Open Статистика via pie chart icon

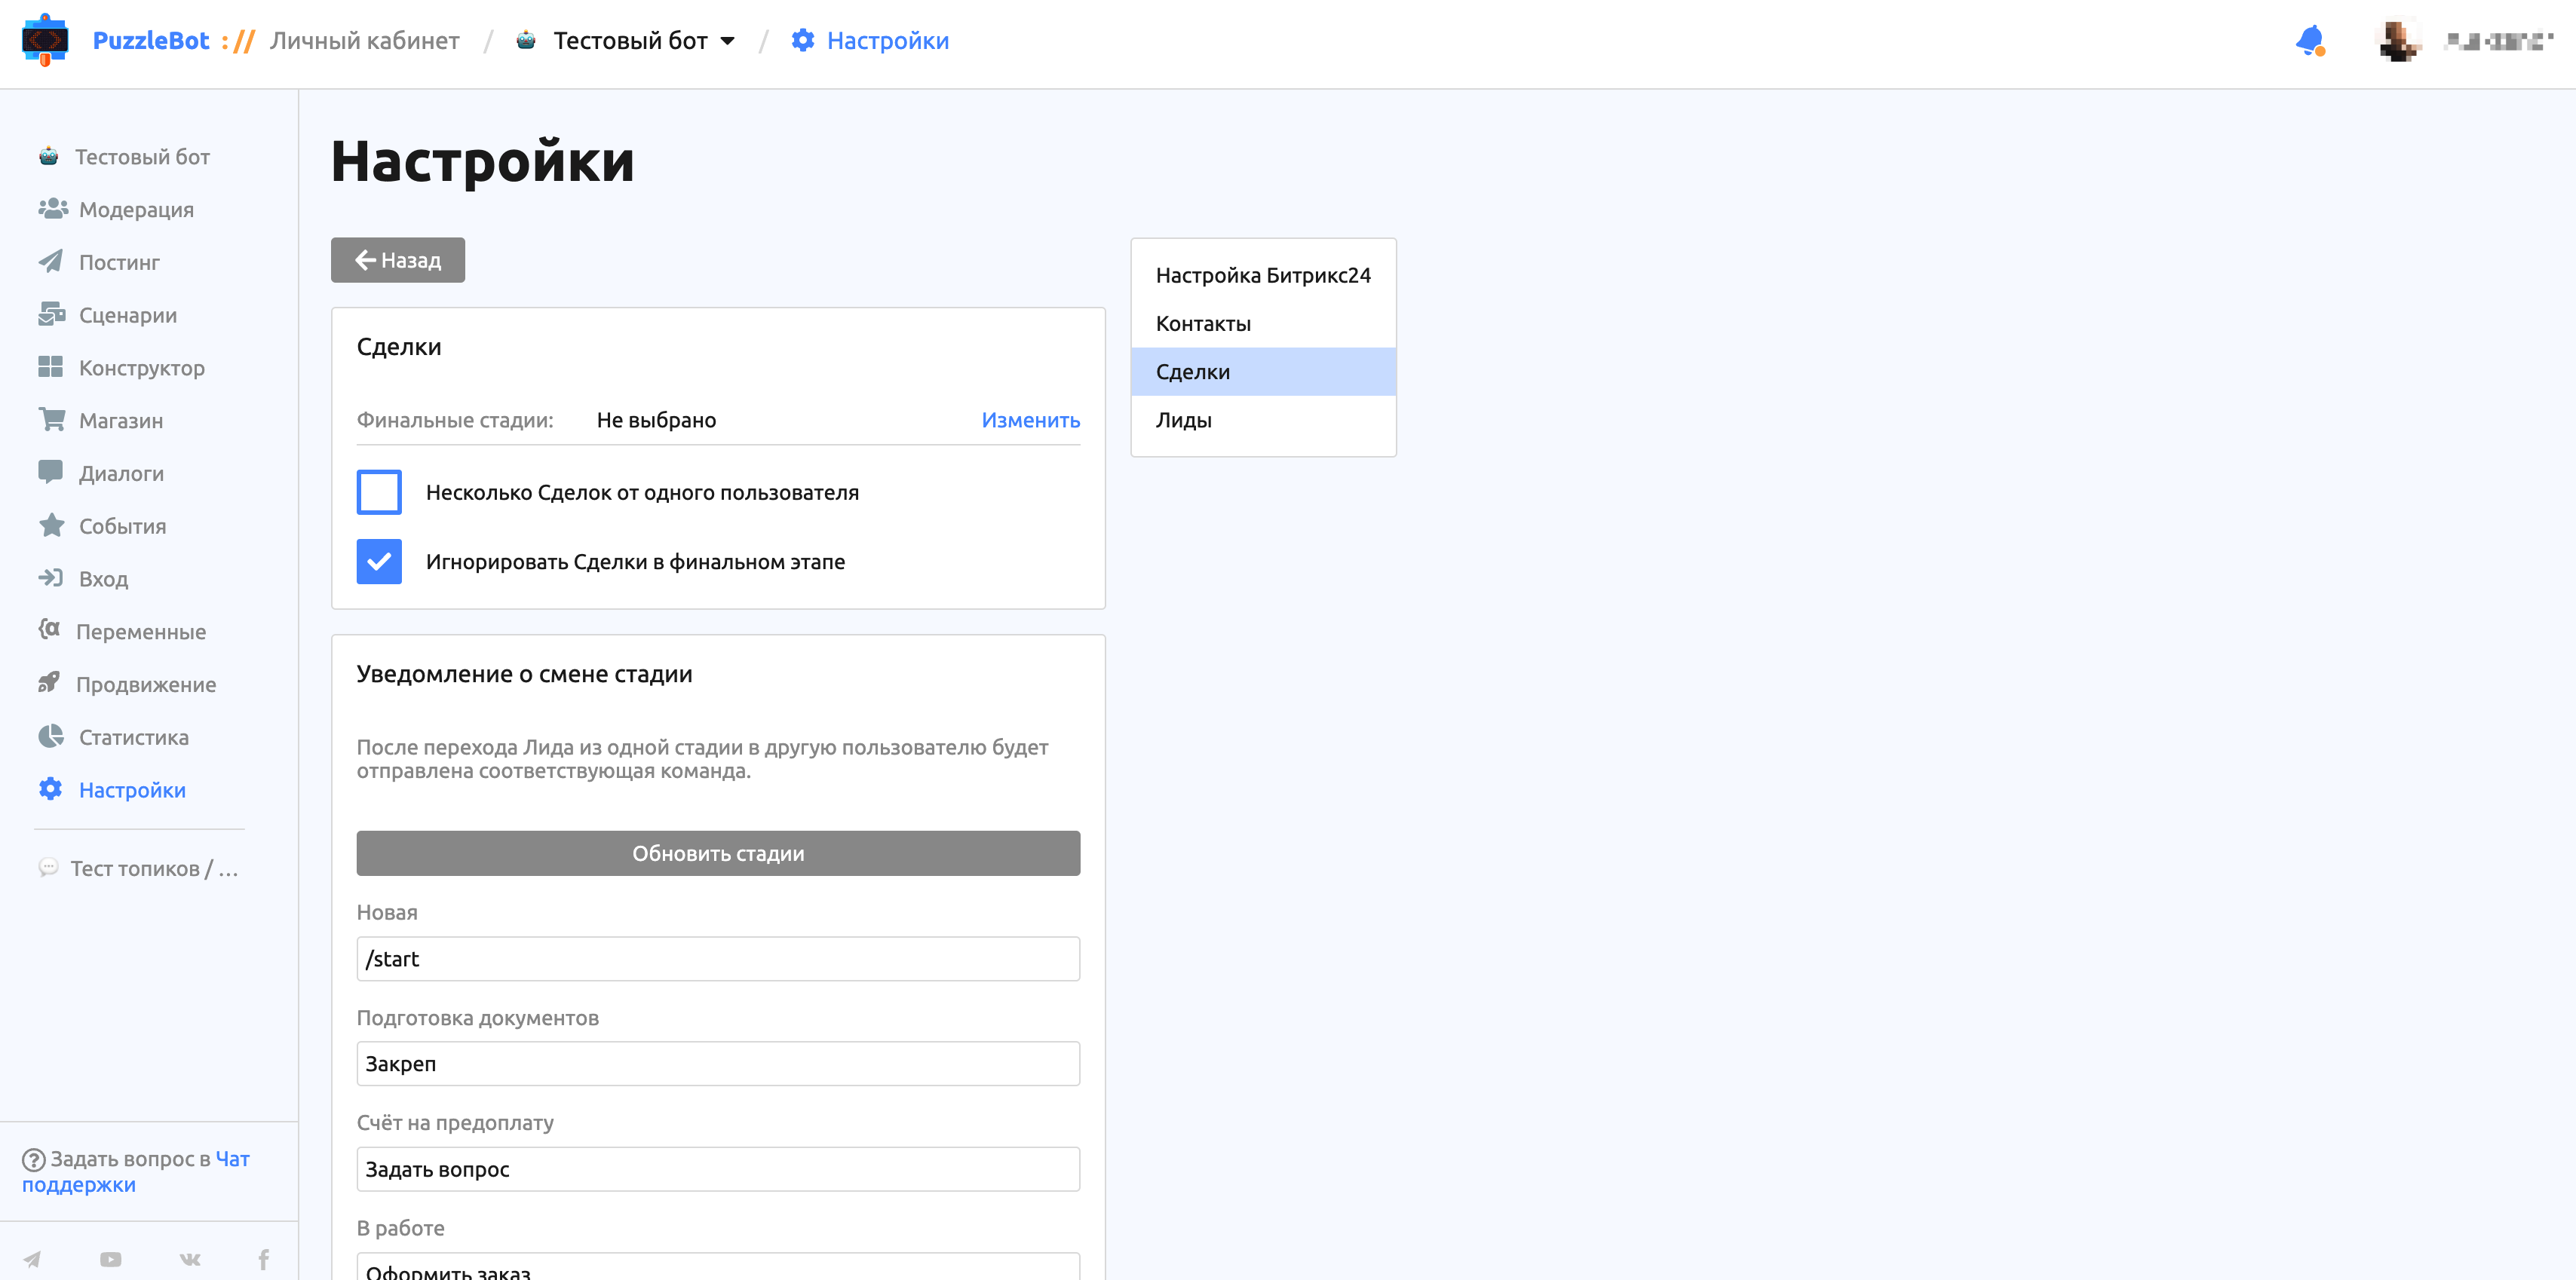(51, 737)
